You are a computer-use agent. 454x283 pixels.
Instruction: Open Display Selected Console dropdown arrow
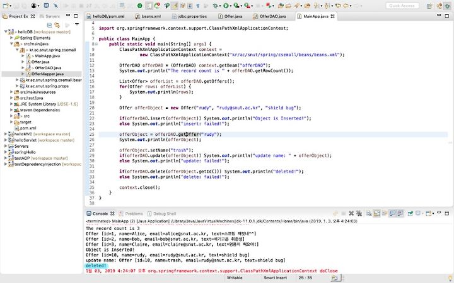click(422, 214)
